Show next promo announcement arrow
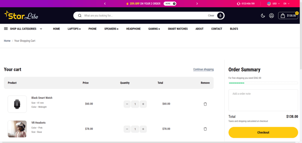302x143 pixels. [x=197, y=4]
